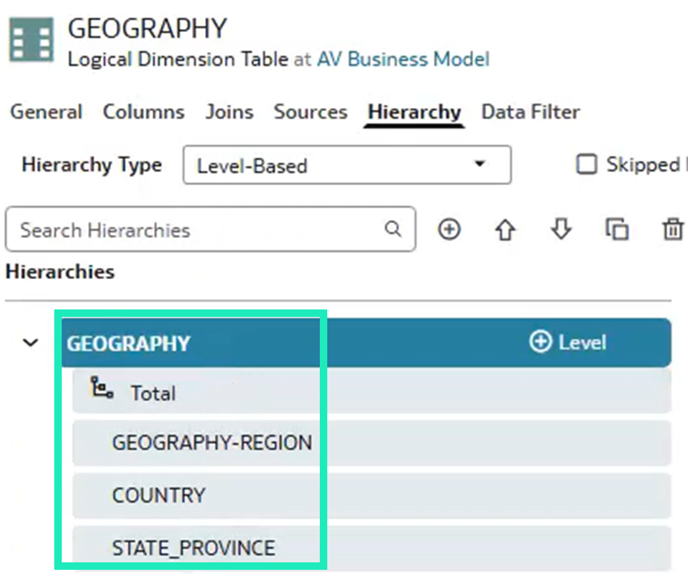The image size is (688, 575).
Task: Click the move up arrow icon
Action: [505, 230]
